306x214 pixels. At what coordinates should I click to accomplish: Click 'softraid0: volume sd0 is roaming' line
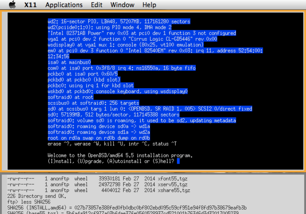click(142, 120)
